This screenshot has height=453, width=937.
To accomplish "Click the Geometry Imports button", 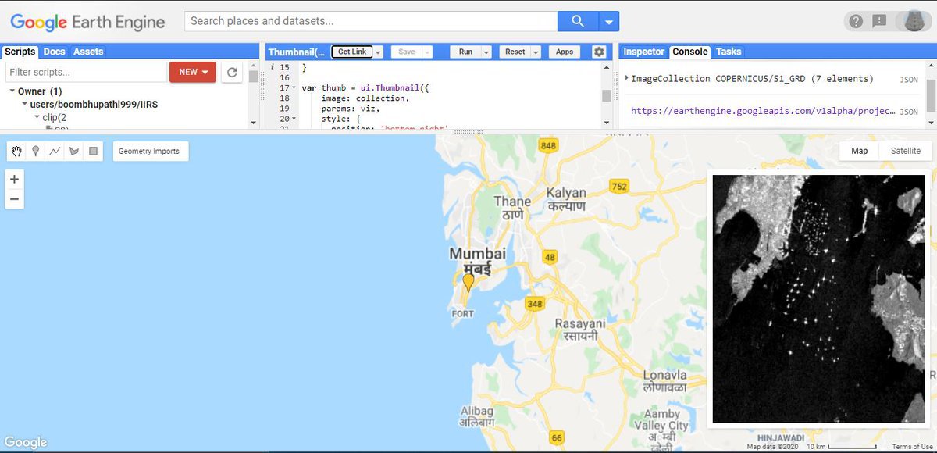I will click(x=148, y=152).
